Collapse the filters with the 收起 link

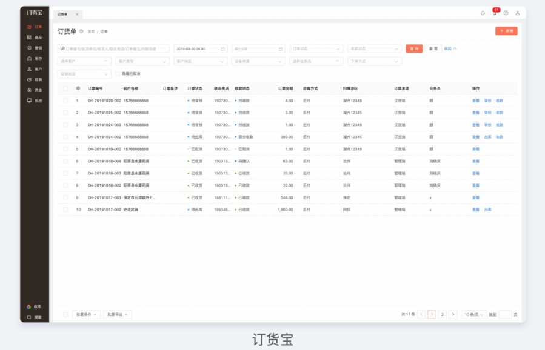click(450, 48)
